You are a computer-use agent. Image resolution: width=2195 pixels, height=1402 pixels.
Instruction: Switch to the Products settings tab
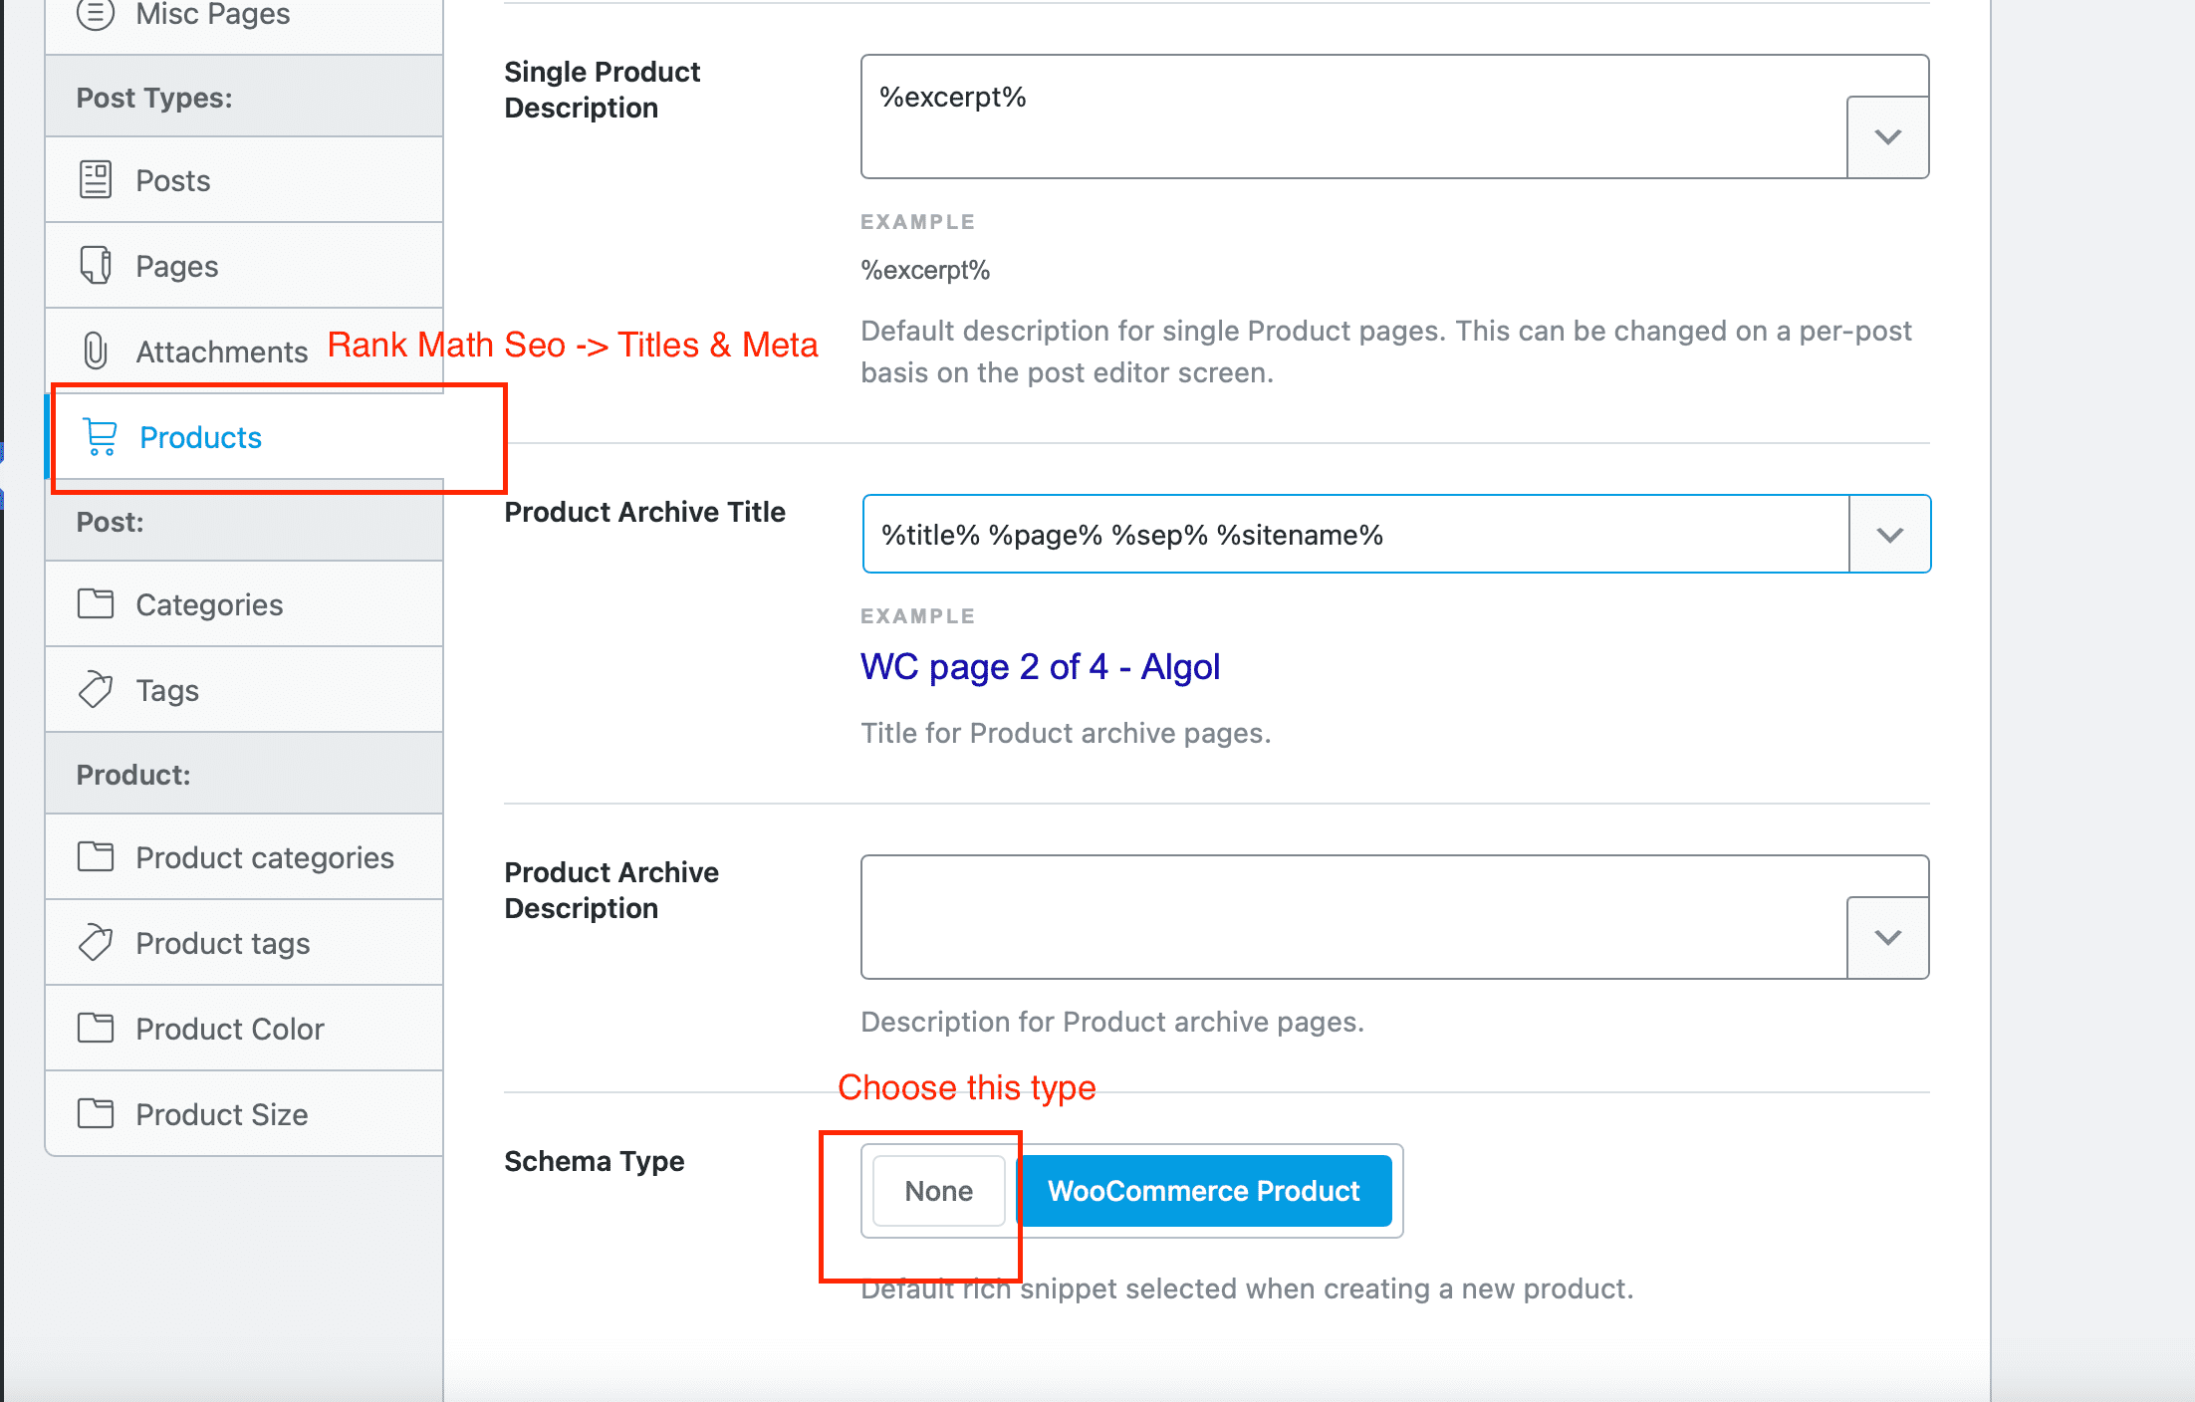[x=200, y=437]
